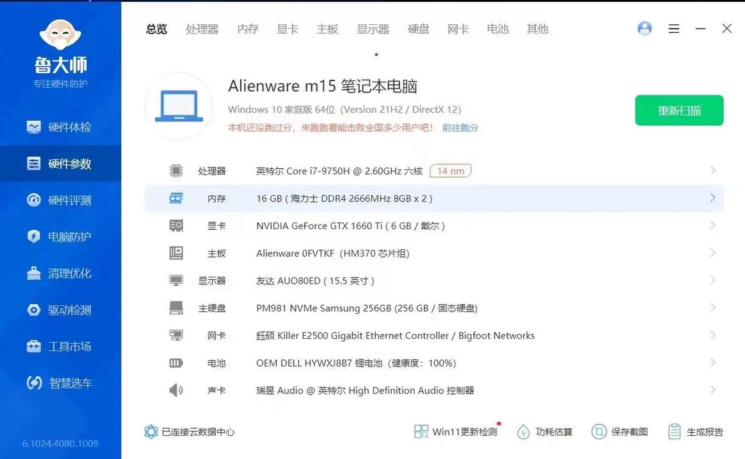This screenshot has width=745, height=459.
Task: Open 硬件体检 in the sidebar
Action: click(60, 127)
